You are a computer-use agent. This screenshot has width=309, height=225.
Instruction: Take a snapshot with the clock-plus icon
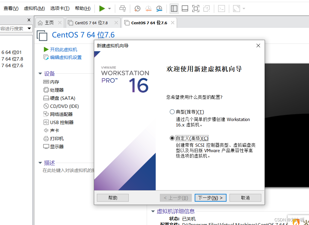pyautogui.click(x=137, y=8)
